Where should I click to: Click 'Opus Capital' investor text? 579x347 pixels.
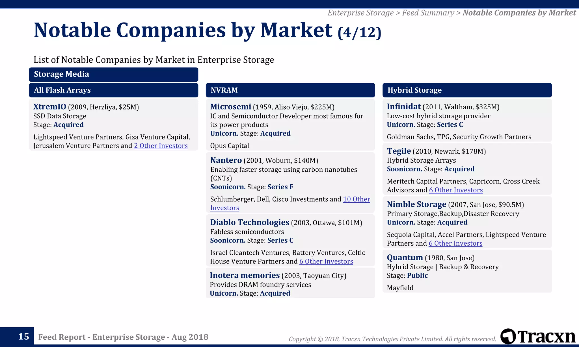230,146
